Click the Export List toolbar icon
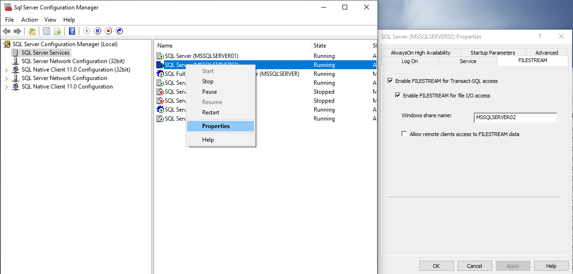This screenshot has width=573, height=274. click(x=57, y=31)
